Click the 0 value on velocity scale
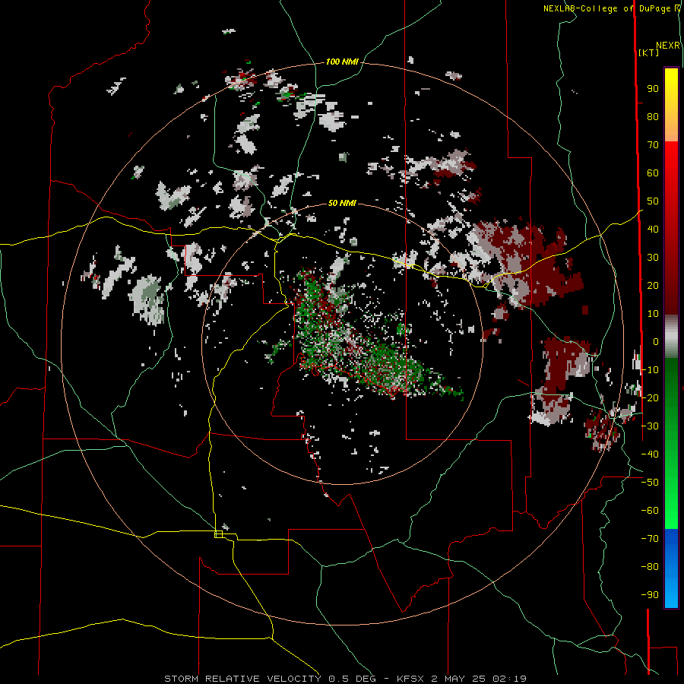 point(656,342)
